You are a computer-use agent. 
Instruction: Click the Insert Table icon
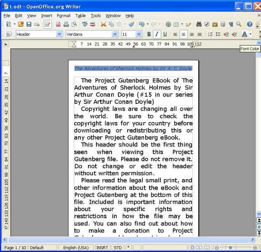[176, 24]
